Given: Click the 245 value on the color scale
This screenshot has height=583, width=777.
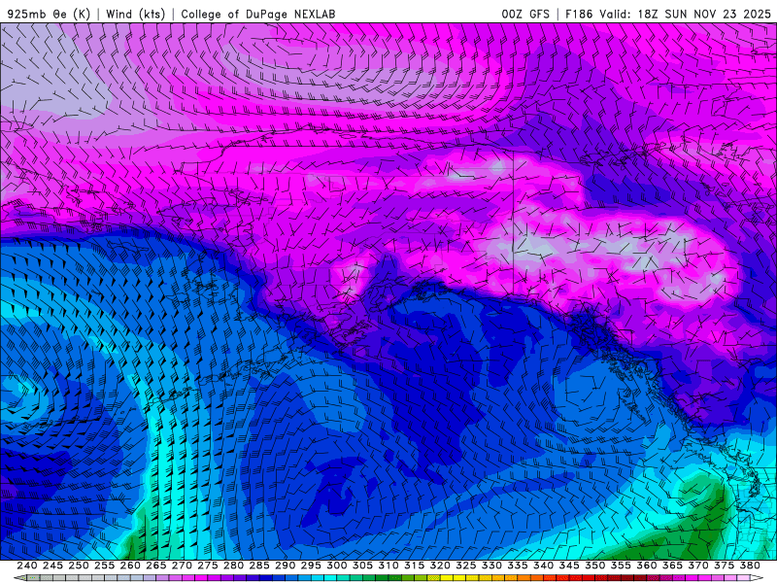Looking at the screenshot, I should pos(52,566).
